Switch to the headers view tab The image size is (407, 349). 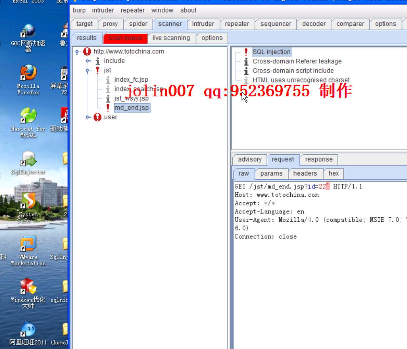(305, 173)
